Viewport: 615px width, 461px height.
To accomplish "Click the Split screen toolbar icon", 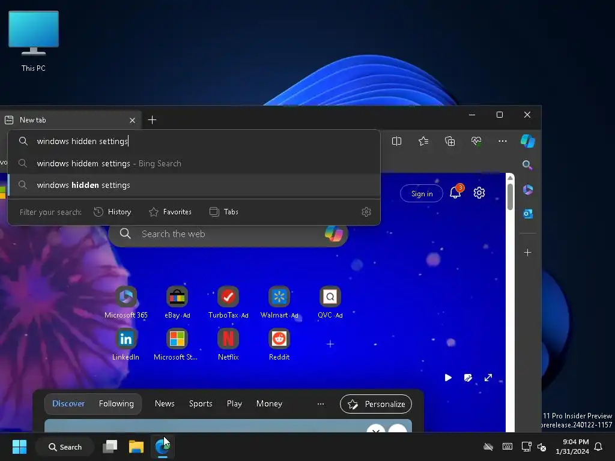I will click(396, 141).
